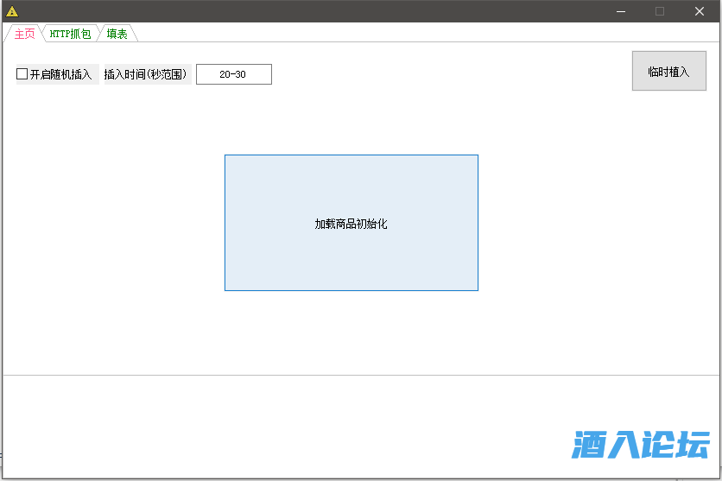722x481 pixels.
Task: Focus the 20-30 time range field
Action: 233,74
